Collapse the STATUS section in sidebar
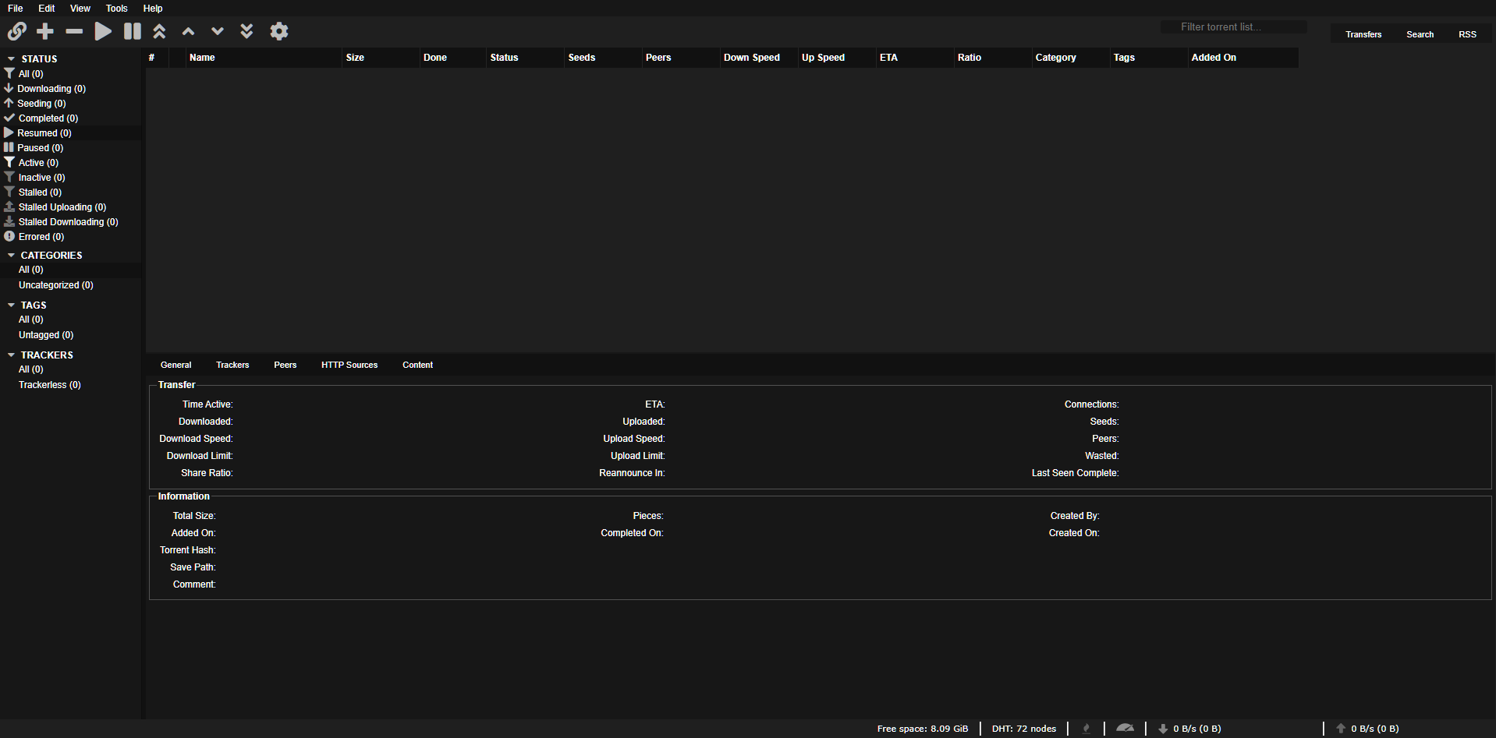The height and width of the screenshot is (738, 1496). pos(12,59)
